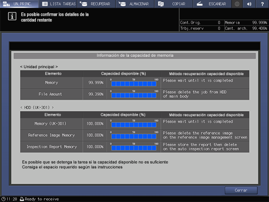Click '< HDD (UK-301) >' heading
Screen dimensions: 269x202
pyautogui.click(x=37, y=108)
